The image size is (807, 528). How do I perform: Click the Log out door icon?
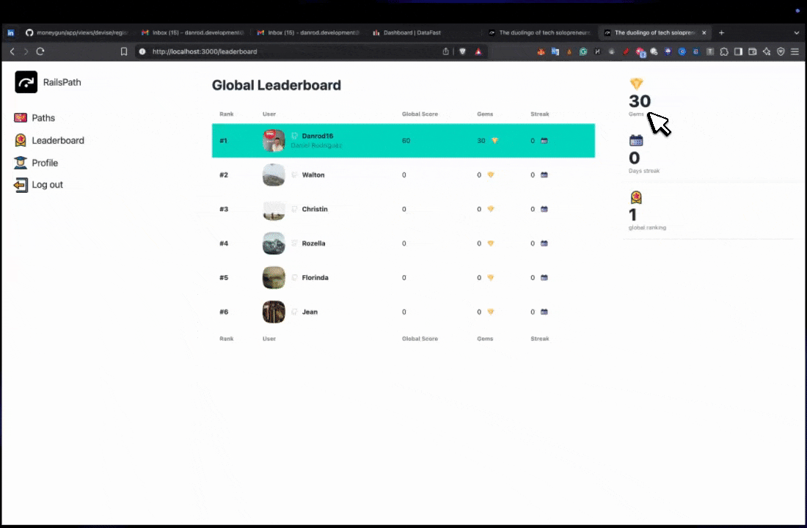click(x=21, y=185)
